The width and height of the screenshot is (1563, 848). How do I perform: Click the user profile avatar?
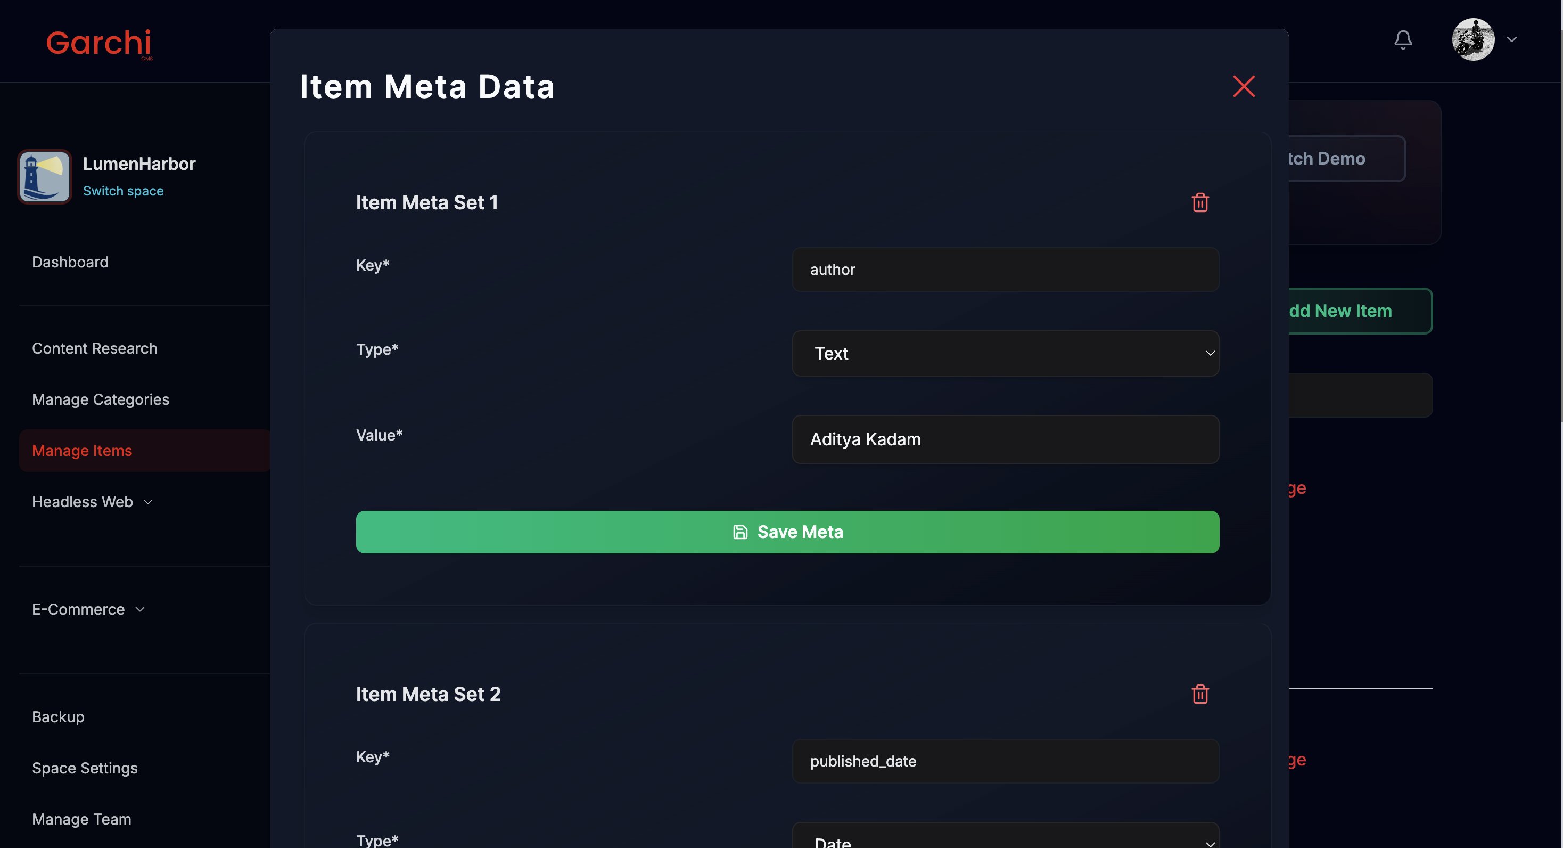[1472, 39]
